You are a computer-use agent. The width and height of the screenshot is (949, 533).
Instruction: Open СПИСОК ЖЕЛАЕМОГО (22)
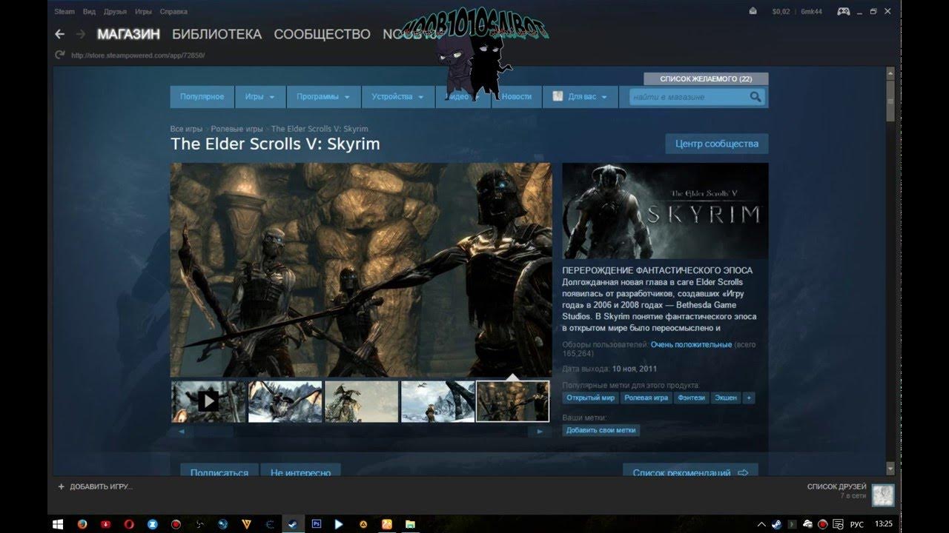click(x=706, y=78)
